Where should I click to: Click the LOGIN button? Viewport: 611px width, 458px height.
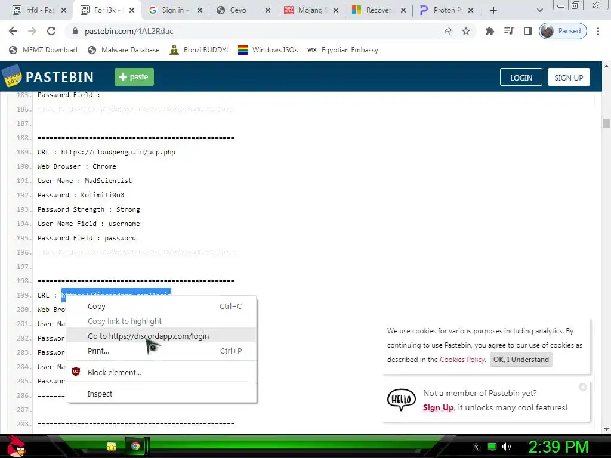(521, 77)
